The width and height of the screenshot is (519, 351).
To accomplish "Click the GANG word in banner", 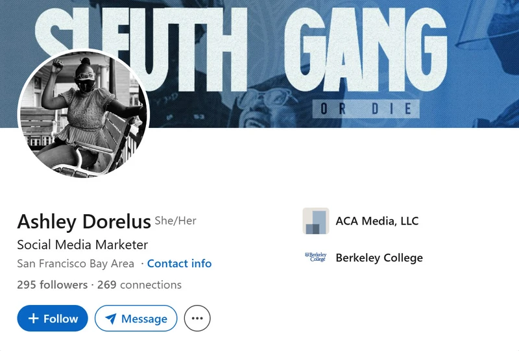I will 366,50.
